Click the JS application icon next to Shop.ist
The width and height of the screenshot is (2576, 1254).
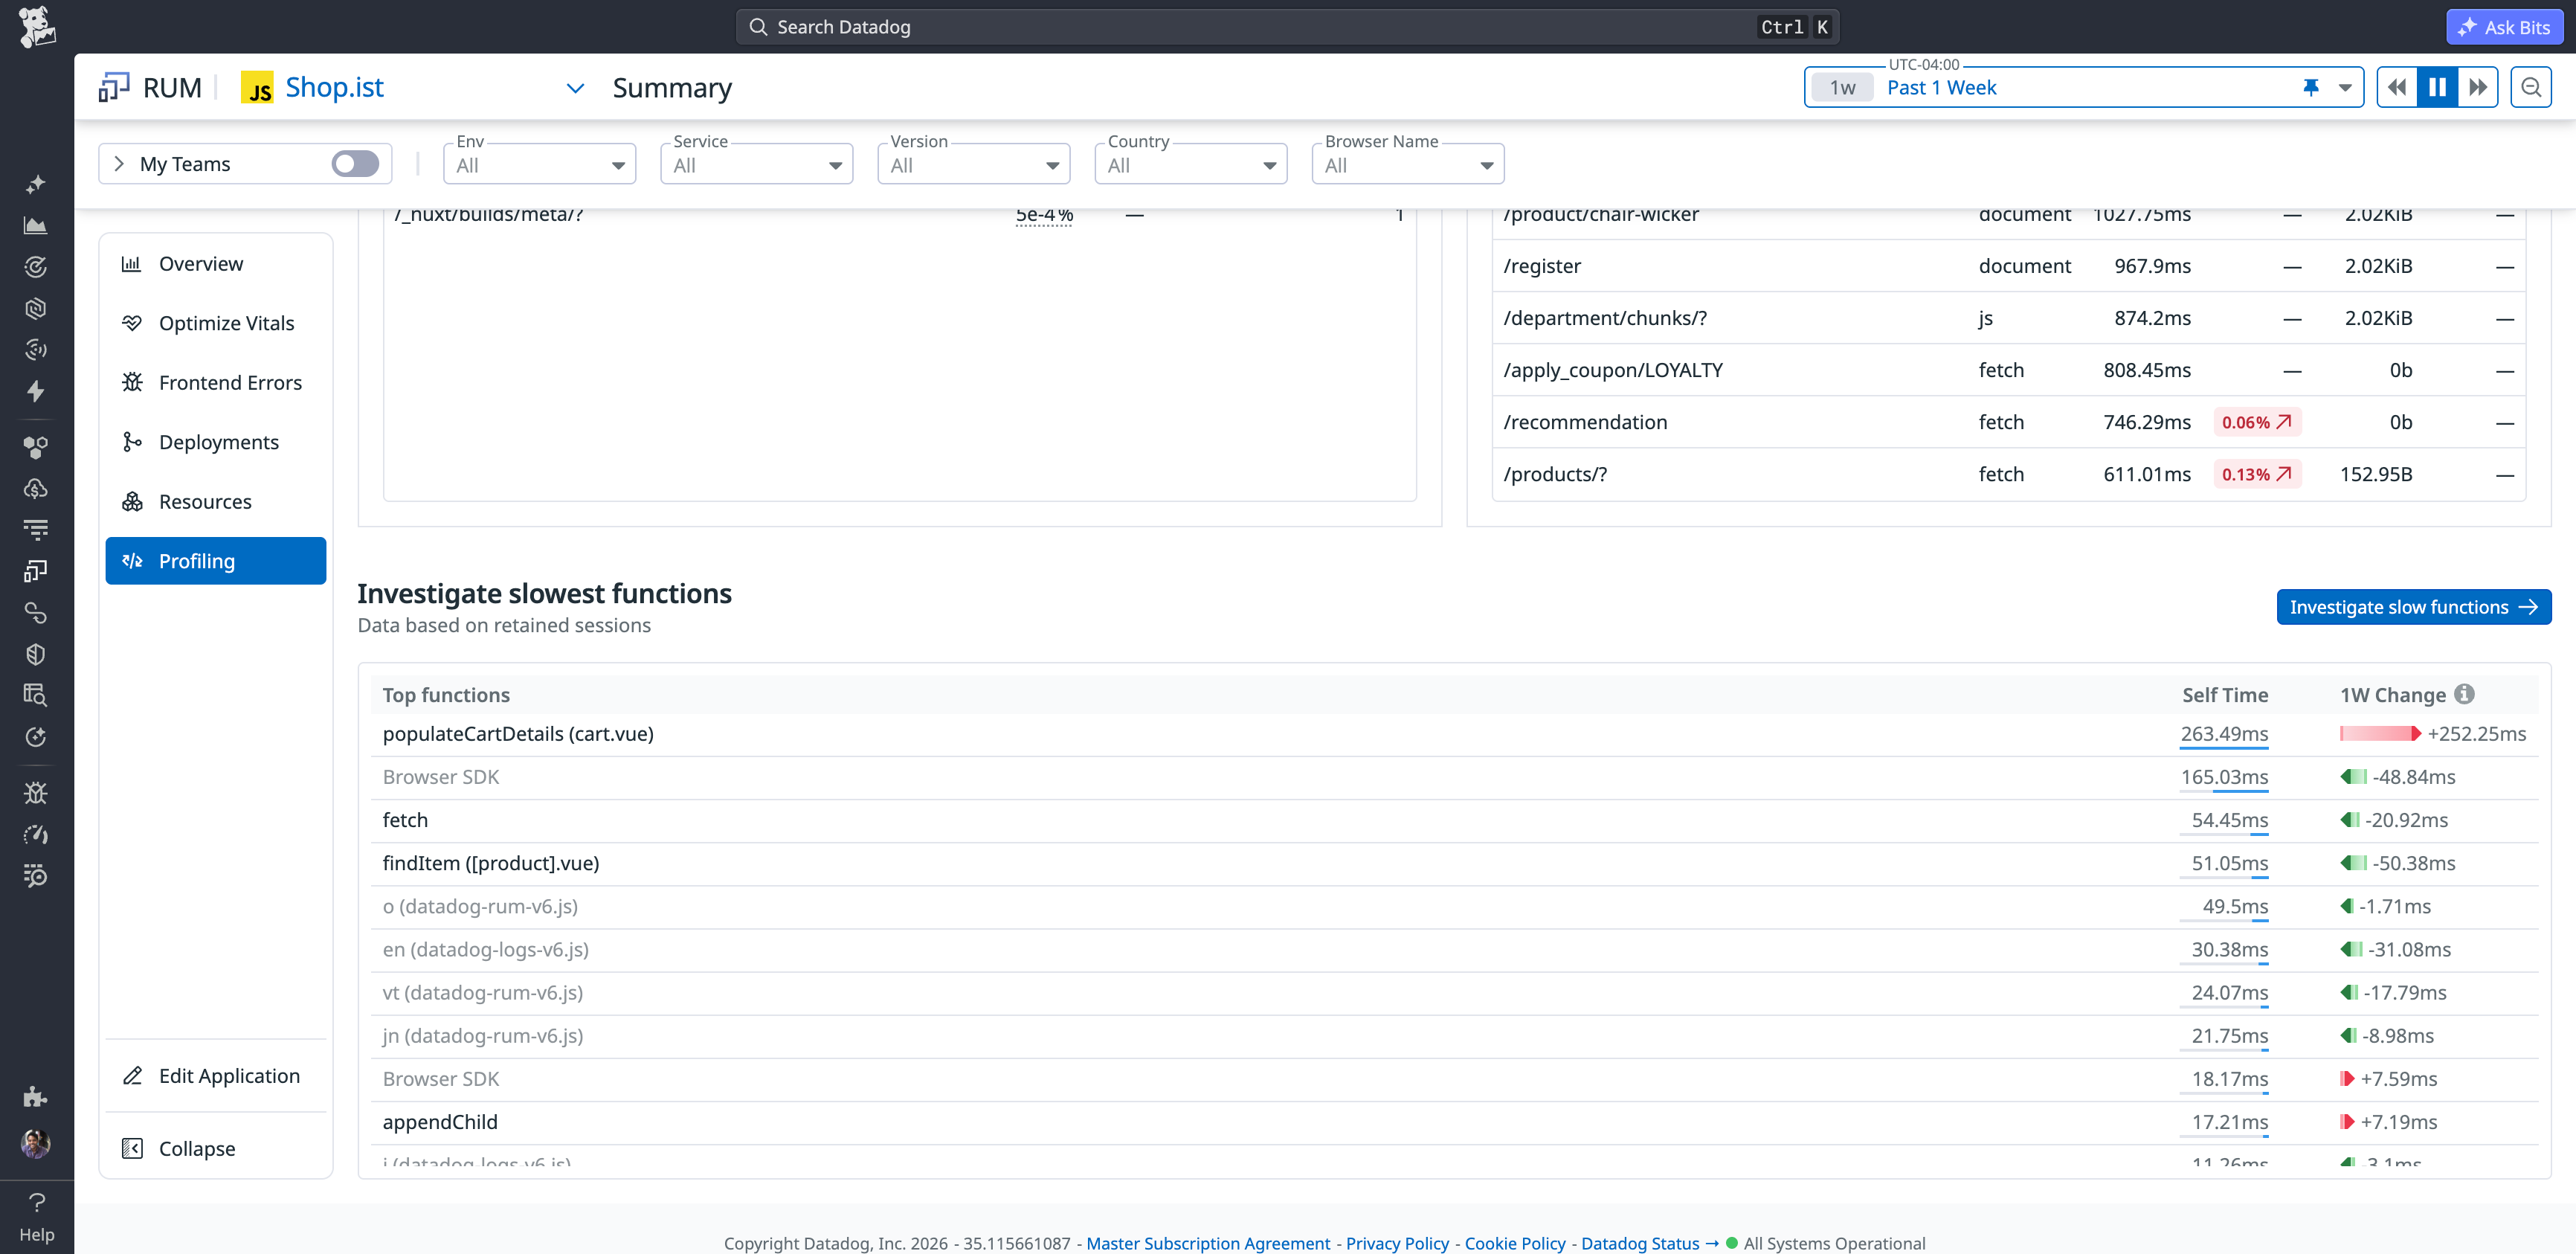click(258, 88)
